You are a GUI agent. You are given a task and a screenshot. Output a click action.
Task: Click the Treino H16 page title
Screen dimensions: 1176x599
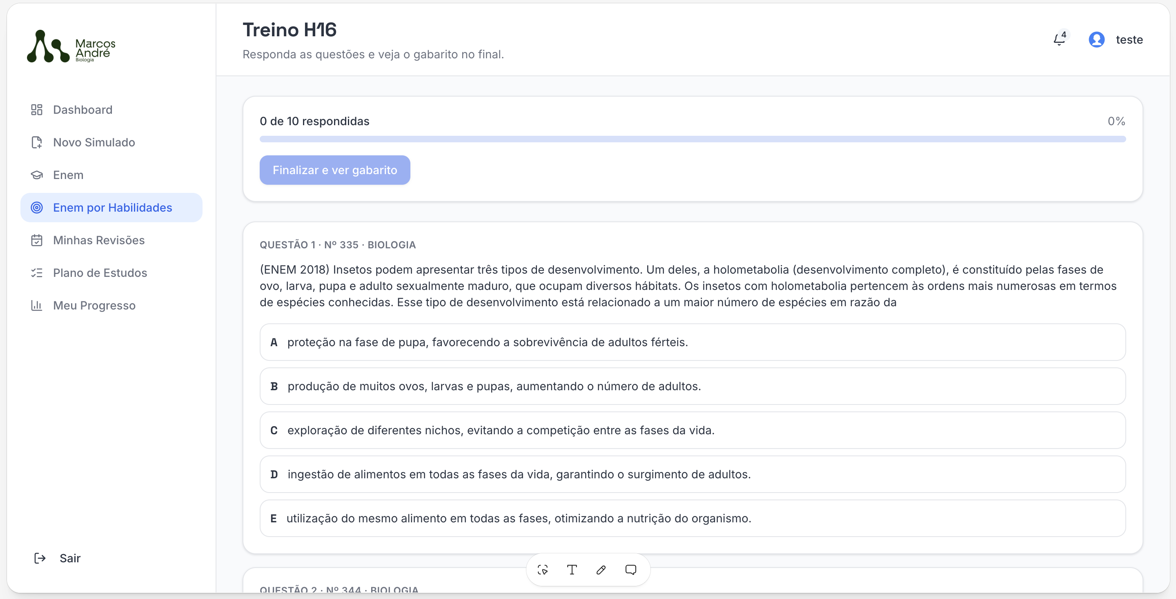[x=290, y=30]
